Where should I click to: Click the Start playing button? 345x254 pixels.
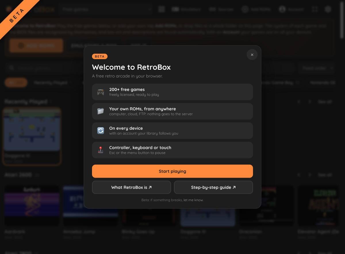[x=172, y=171]
